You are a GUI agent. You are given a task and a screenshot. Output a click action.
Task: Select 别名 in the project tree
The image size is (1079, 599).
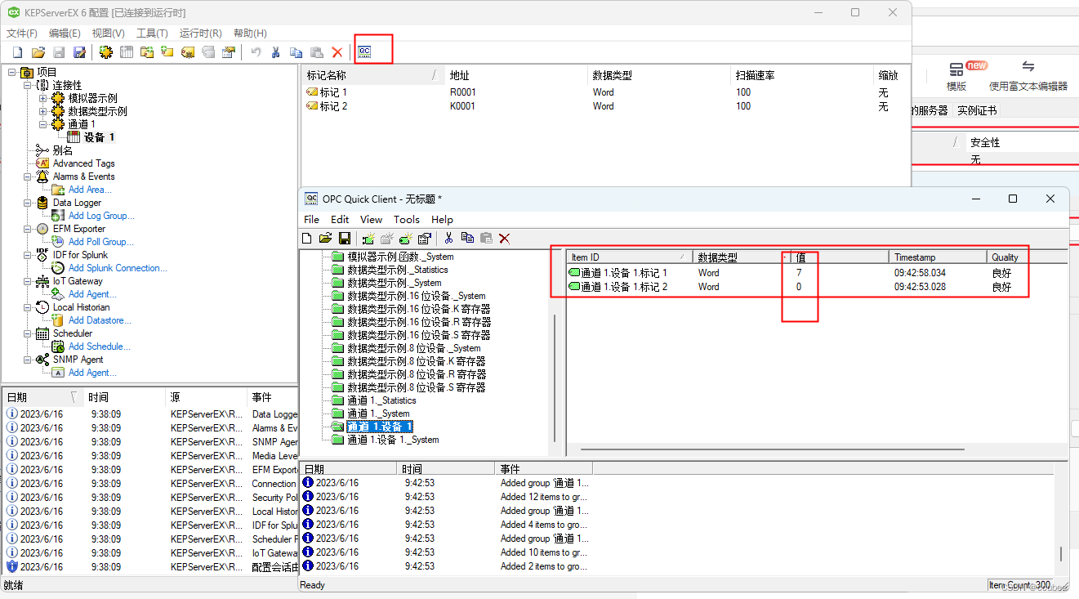pos(63,150)
